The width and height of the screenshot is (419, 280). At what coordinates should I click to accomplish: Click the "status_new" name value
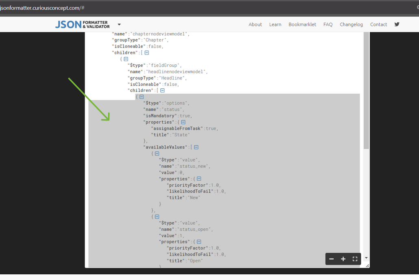pyautogui.click(x=194, y=166)
